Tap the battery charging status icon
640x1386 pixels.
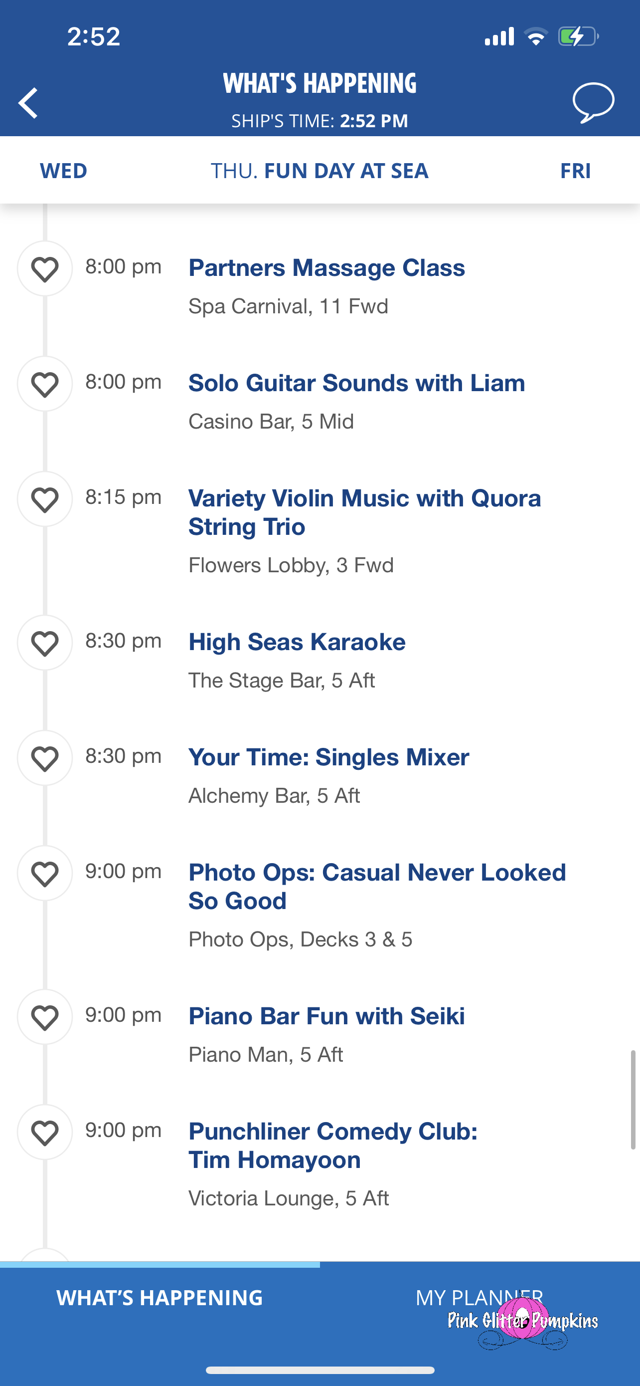click(578, 36)
